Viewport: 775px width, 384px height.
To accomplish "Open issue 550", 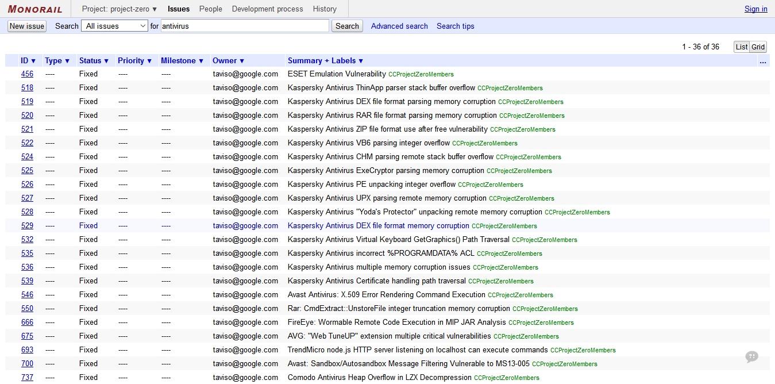I will click(x=27, y=309).
